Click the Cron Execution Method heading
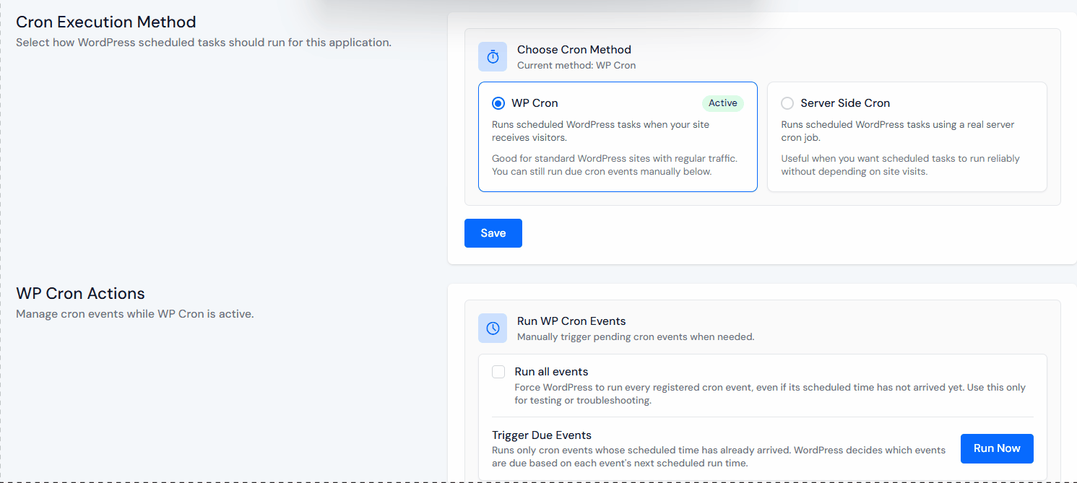This screenshot has height=483, width=1077. tap(106, 22)
